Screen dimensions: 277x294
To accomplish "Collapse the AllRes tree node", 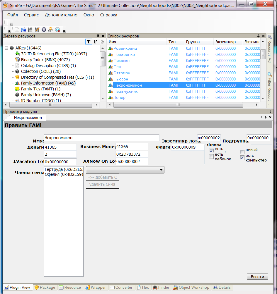I will (6, 48).
